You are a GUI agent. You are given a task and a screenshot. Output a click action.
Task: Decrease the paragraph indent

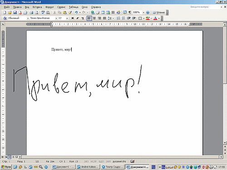pyautogui.click(x=128, y=18)
